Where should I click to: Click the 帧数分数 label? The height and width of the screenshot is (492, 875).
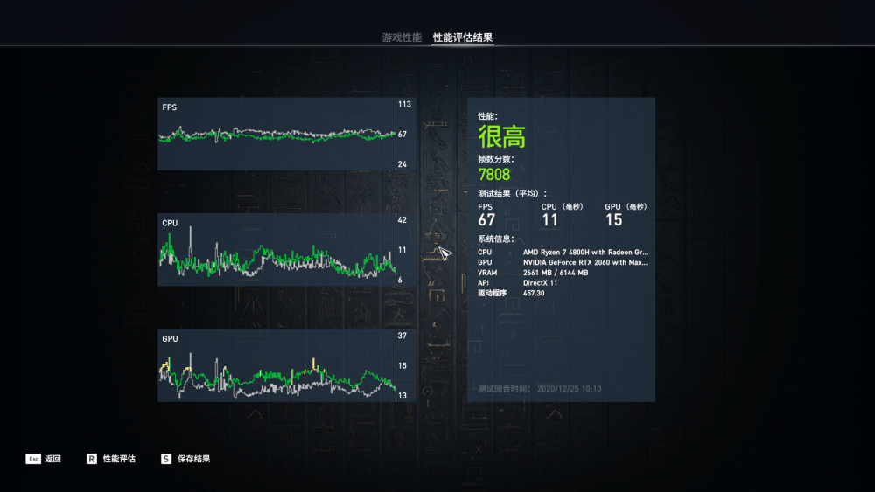pos(496,159)
